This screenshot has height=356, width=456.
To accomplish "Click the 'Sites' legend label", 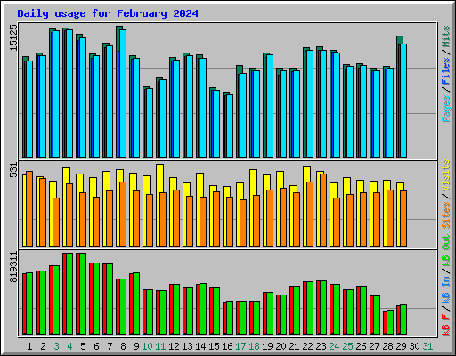I will (x=446, y=214).
